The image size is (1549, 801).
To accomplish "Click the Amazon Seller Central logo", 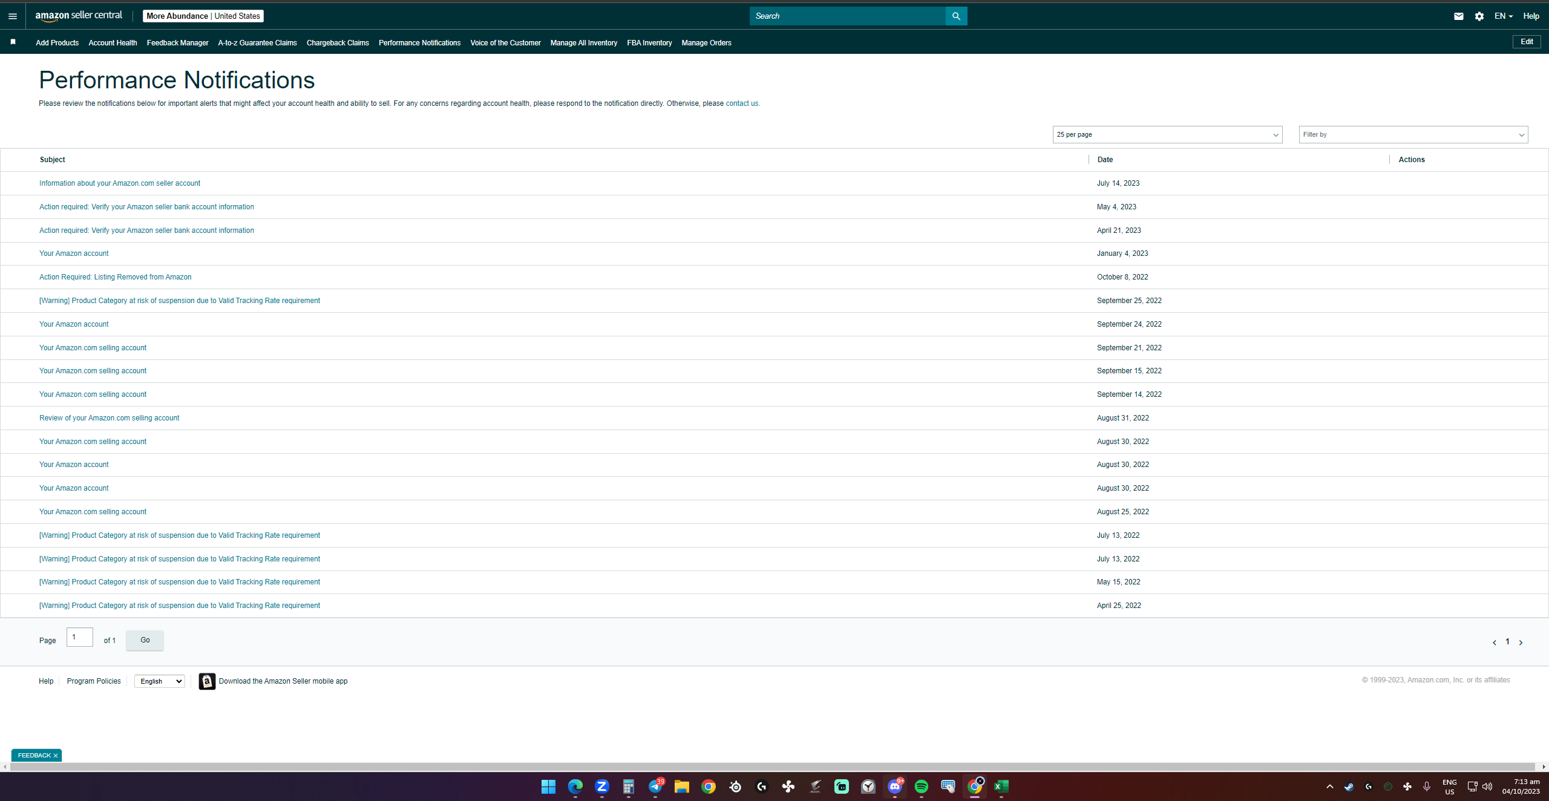I will tap(79, 16).
